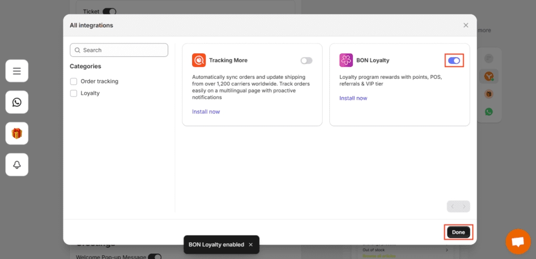Click the Tracking More title text

(228, 61)
